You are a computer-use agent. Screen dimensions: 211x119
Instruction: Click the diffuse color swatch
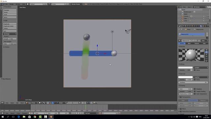tap(185, 67)
